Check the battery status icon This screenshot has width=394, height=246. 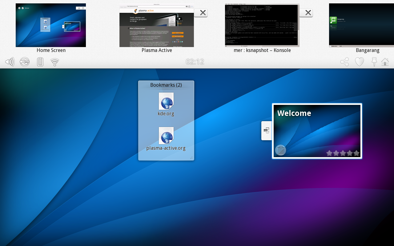pyautogui.click(x=40, y=62)
